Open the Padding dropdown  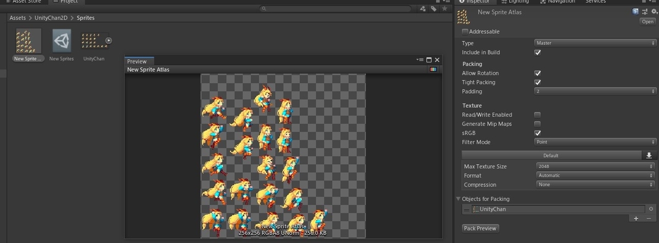[595, 91]
